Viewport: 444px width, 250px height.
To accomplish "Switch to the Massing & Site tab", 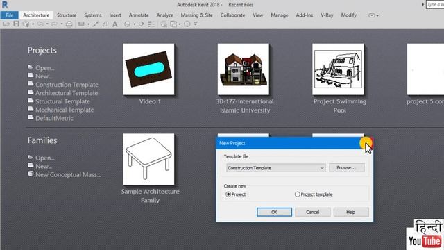I will (x=196, y=15).
